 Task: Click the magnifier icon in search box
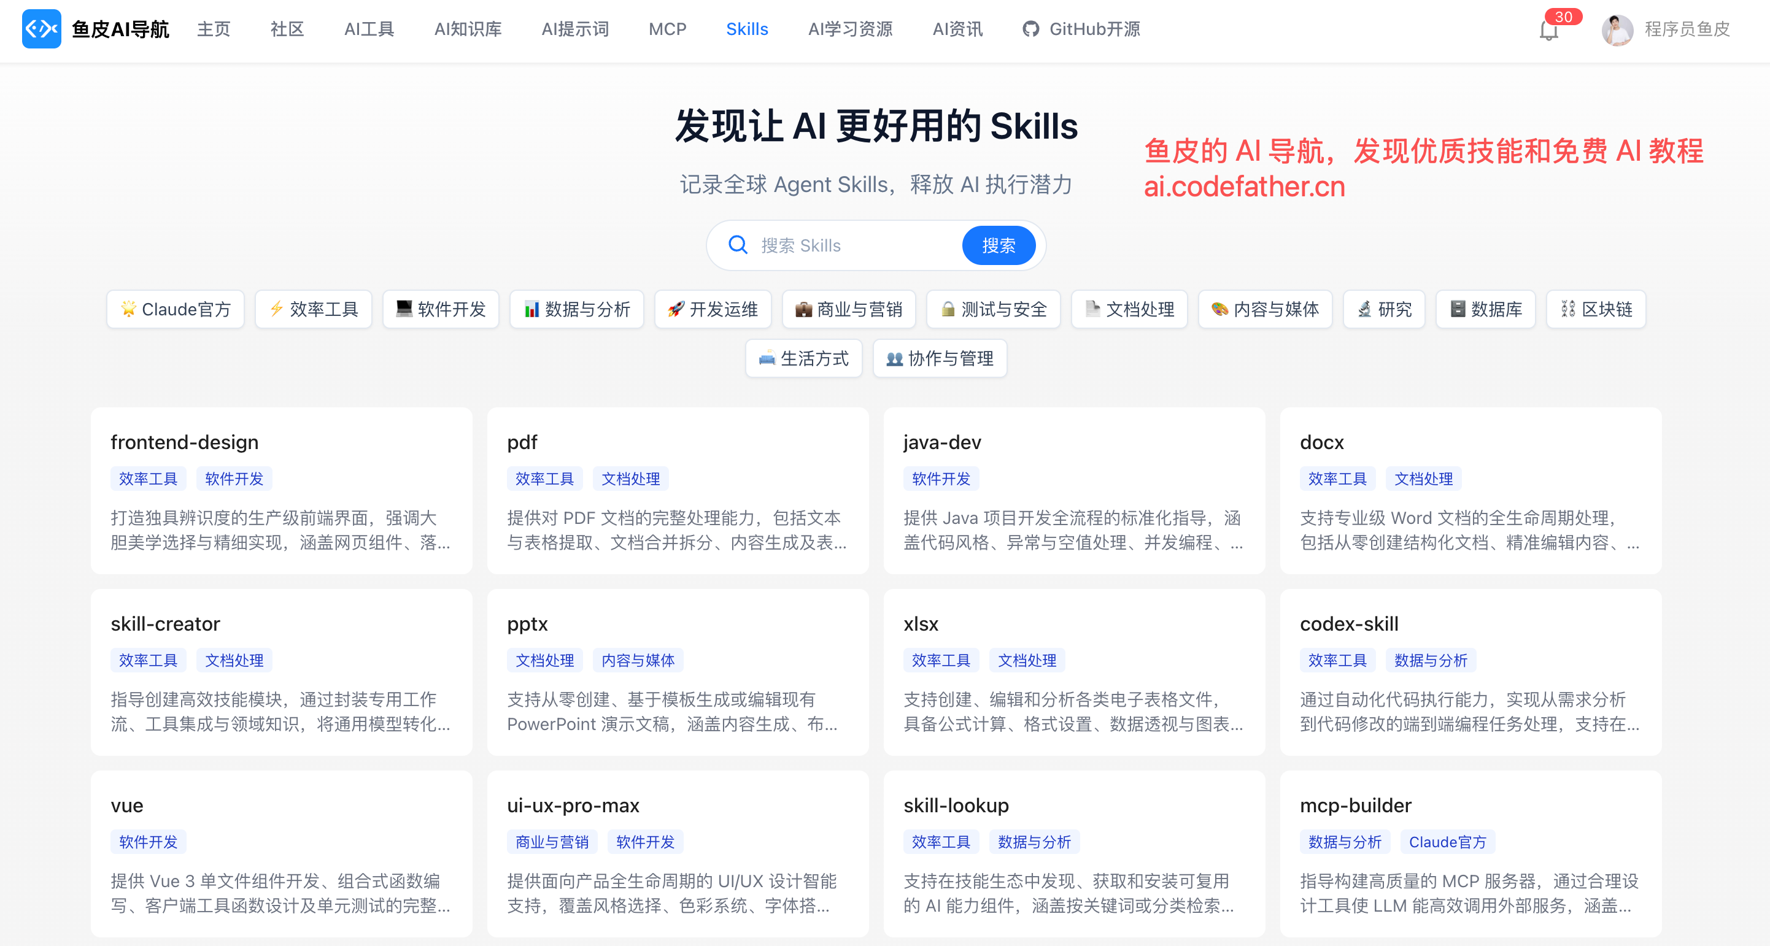tap(737, 245)
